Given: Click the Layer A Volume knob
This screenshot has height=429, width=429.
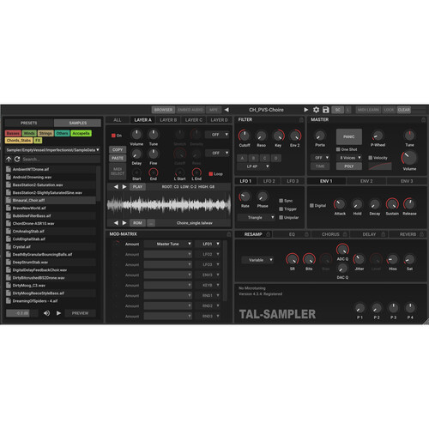Looking at the screenshot, I should (136, 135).
